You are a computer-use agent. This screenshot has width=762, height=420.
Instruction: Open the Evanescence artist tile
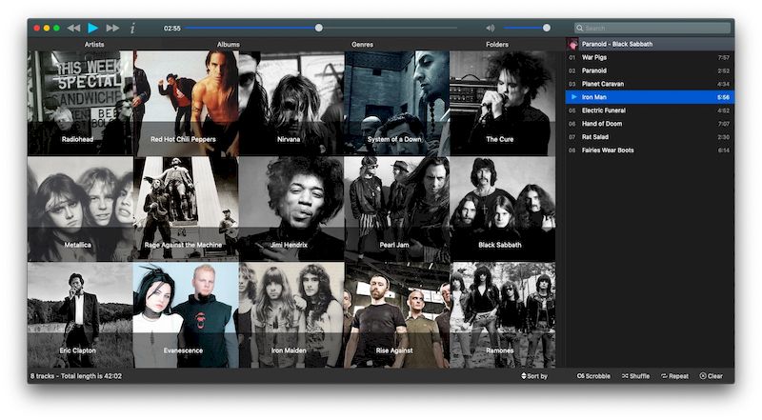click(x=186, y=315)
